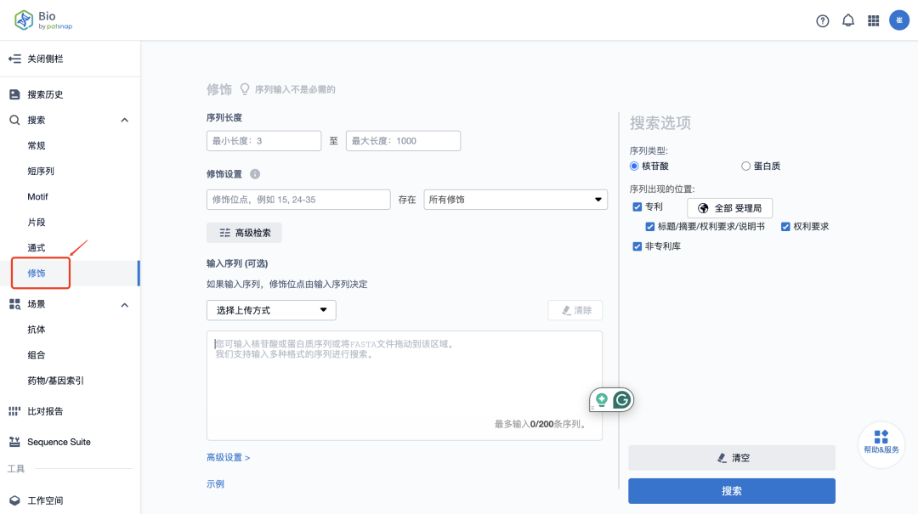Open 常规 search in sidebar
The height and width of the screenshot is (514, 918).
pyautogui.click(x=37, y=146)
